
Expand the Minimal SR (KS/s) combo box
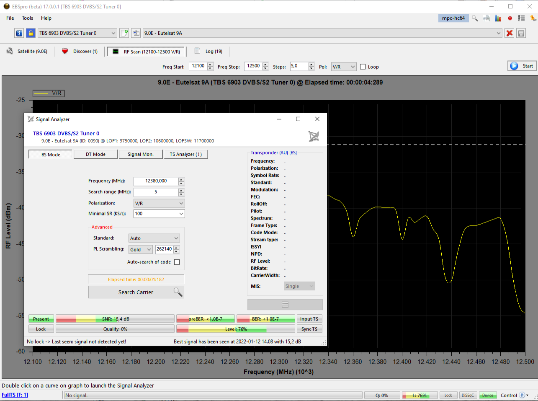point(181,214)
